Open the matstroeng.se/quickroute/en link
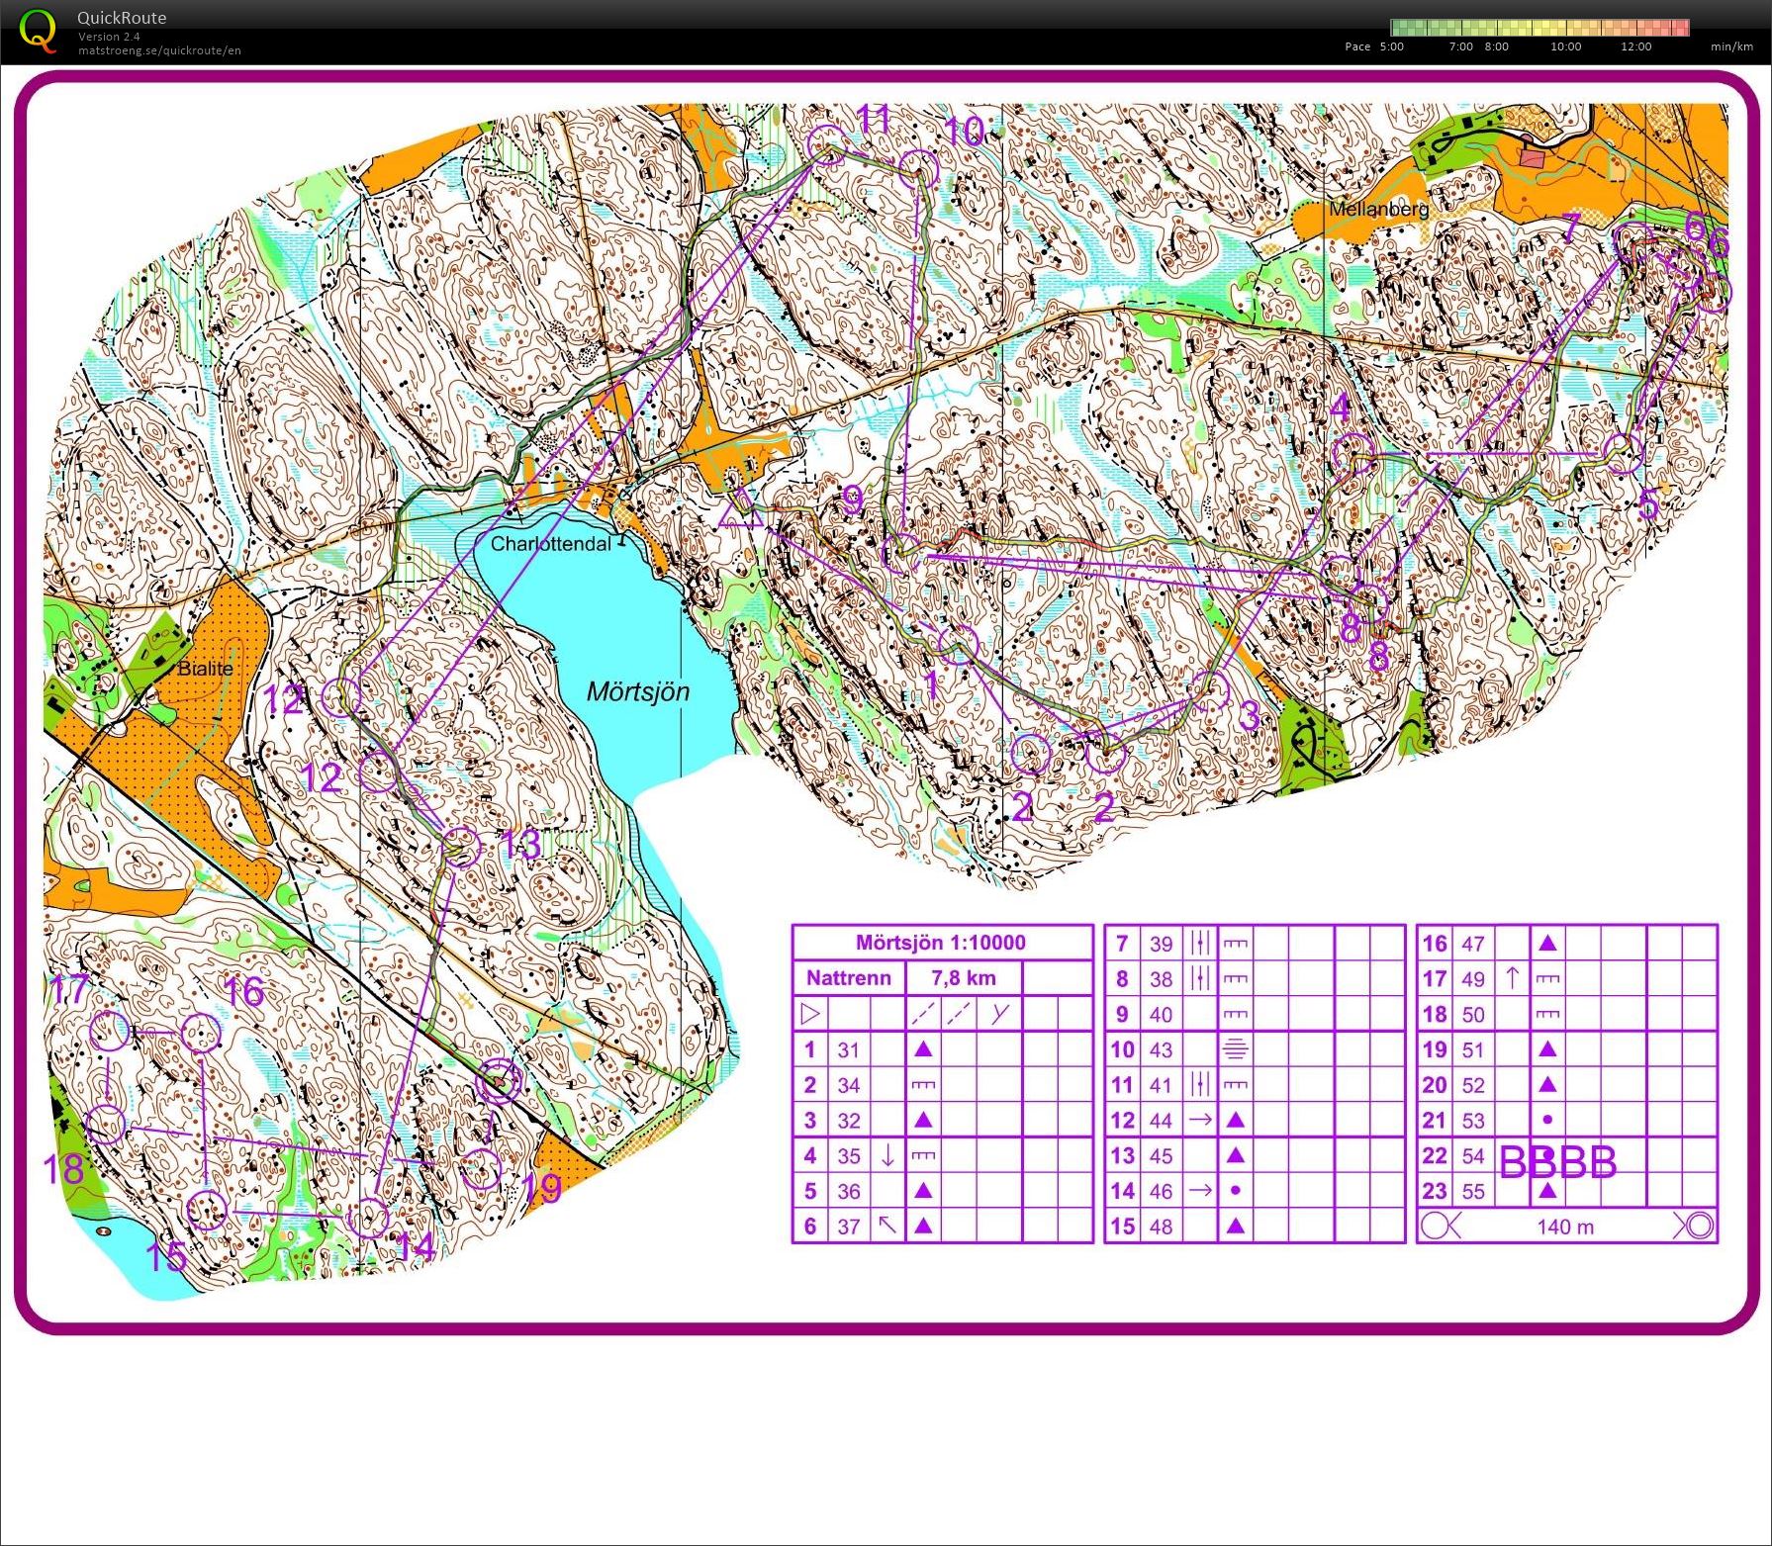 (159, 50)
